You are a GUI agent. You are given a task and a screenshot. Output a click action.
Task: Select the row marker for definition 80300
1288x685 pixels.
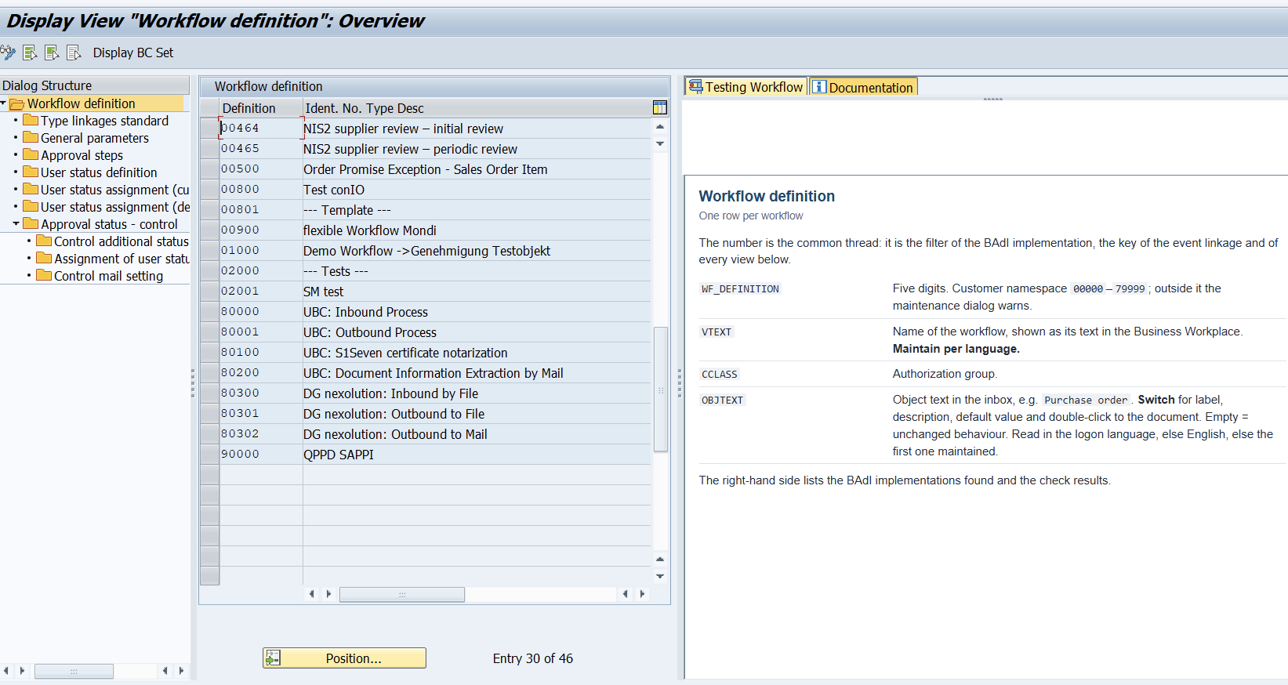point(209,393)
